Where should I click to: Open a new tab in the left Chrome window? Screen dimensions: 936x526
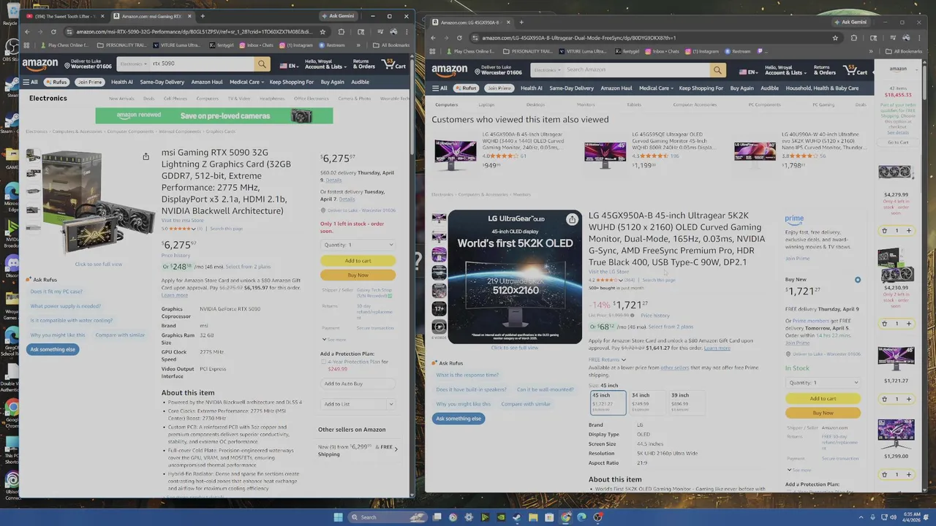tap(203, 16)
